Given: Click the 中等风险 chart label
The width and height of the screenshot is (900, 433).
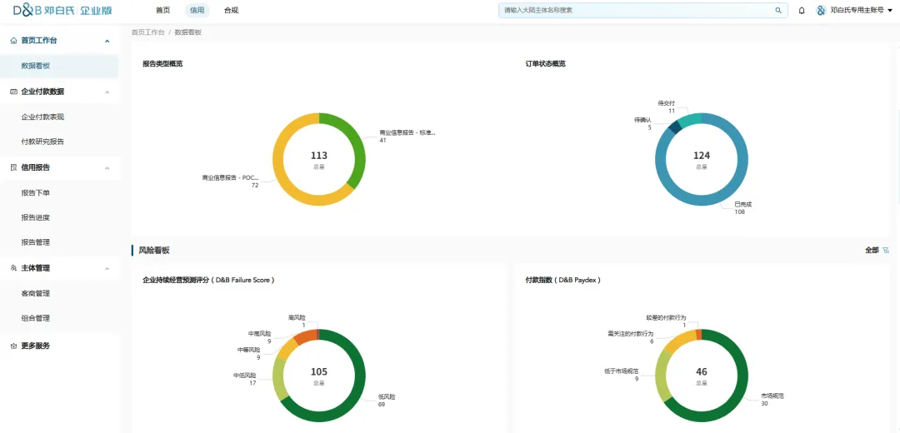Looking at the screenshot, I should 248,349.
